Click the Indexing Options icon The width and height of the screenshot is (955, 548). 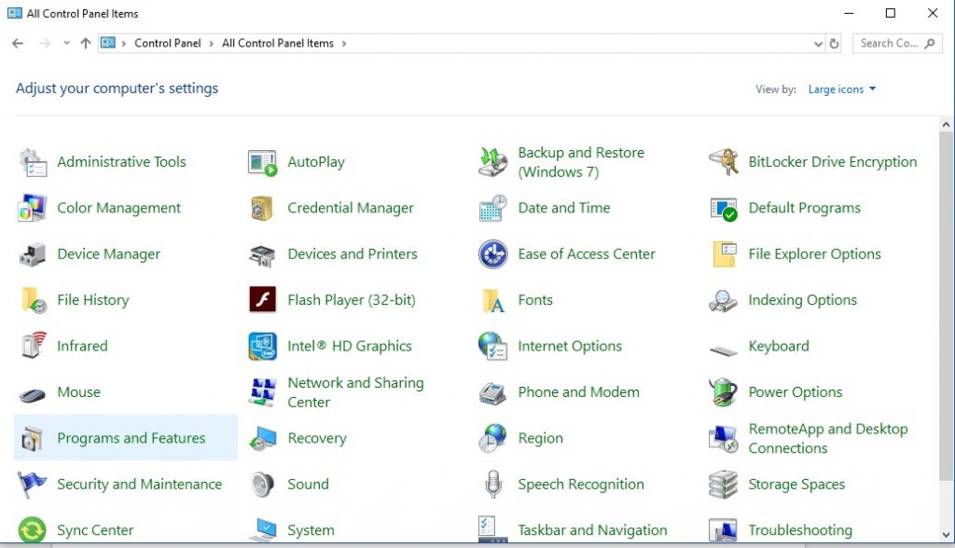[x=724, y=300]
